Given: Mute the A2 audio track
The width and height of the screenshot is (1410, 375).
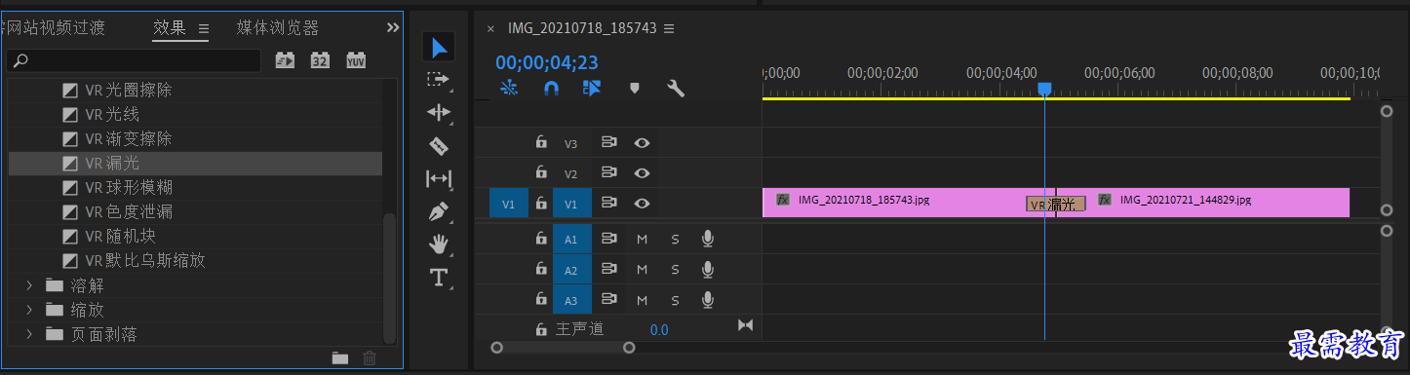Looking at the screenshot, I should [642, 269].
